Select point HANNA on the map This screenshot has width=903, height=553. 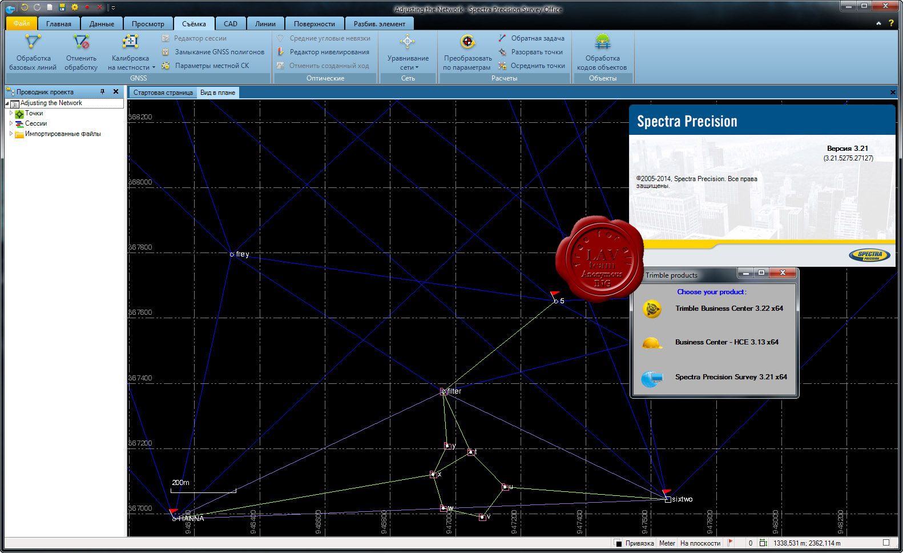(175, 518)
